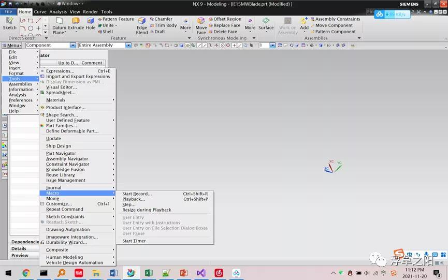
Task: Choose Start Timer in Macro submenu
Action: pyautogui.click(x=165, y=241)
